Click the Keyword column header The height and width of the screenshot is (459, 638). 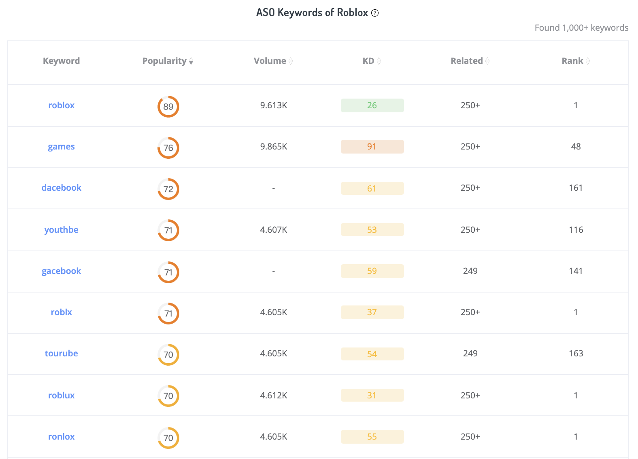click(62, 61)
